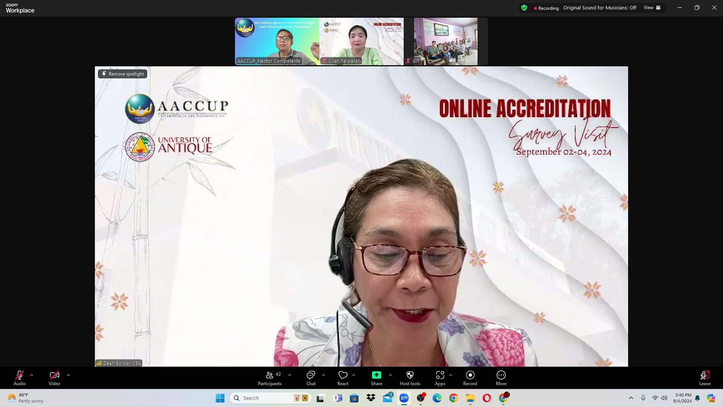Click the Recording indicator

pos(546,8)
